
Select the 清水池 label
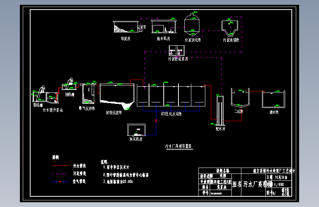pyautogui.click(x=274, y=112)
